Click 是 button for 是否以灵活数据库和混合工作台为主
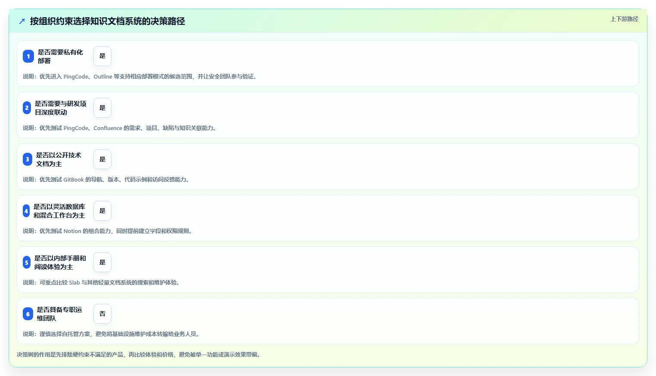The image size is (656, 376). click(x=102, y=211)
